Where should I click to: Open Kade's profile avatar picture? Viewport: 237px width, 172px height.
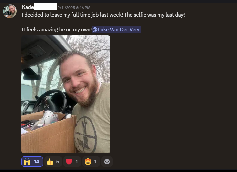10,11
